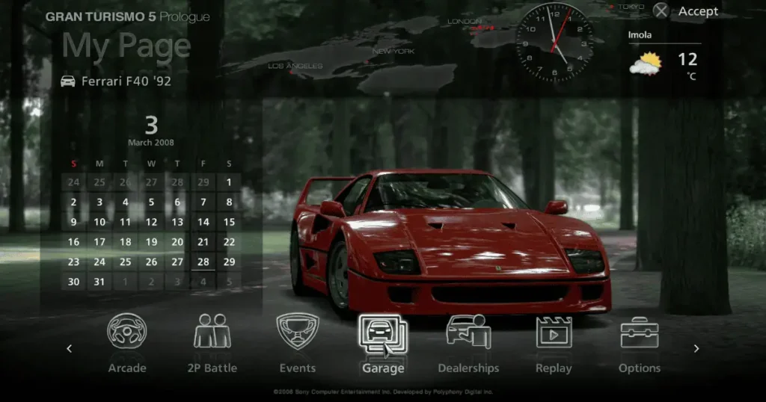Click the Gran Turismo 5 Prologue title
This screenshot has height=402, width=766.
pos(127,16)
